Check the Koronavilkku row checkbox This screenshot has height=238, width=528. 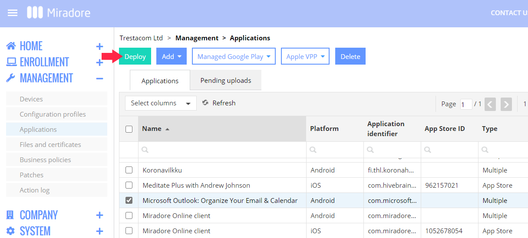129,170
